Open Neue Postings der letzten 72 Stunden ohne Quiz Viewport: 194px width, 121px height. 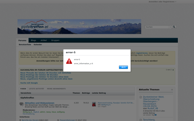(44, 77)
